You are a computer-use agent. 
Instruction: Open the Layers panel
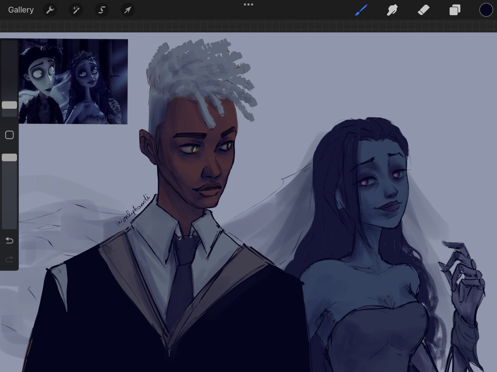(x=455, y=10)
